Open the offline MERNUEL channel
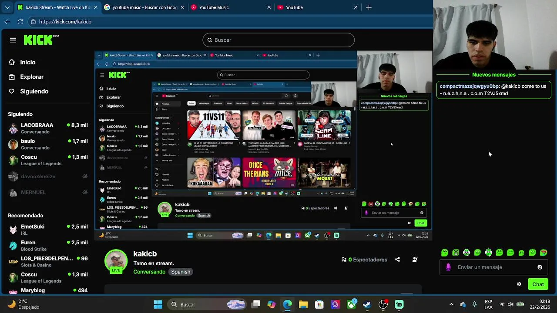Screen dimensions: 557x313 coord(48,192)
